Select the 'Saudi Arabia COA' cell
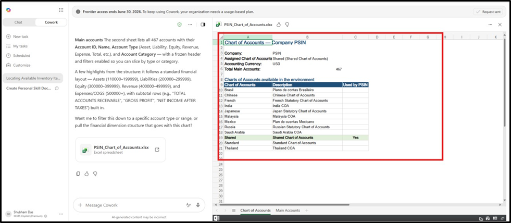 click(x=307, y=132)
